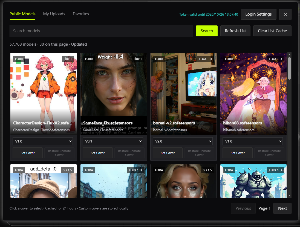The height and width of the screenshot is (227, 300).
Task: Restore Remote Cover for SameFace_Fix
Action: [x=129, y=153]
